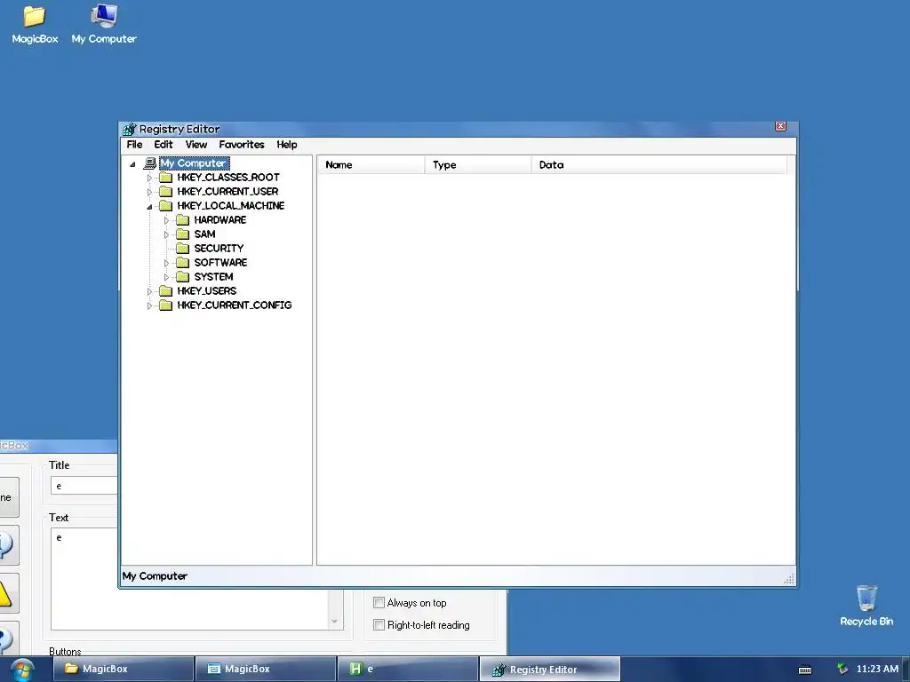Select the HKEY_CLASSES_ROOT label
The height and width of the screenshot is (682, 910).
pyautogui.click(x=228, y=178)
